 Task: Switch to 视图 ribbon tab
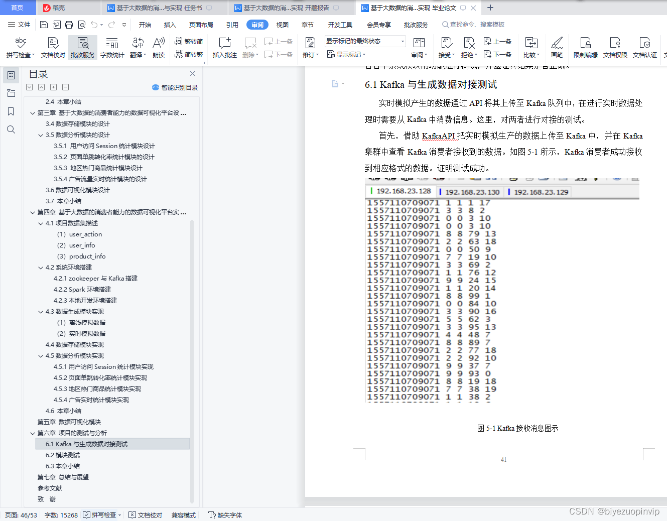coord(283,25)
